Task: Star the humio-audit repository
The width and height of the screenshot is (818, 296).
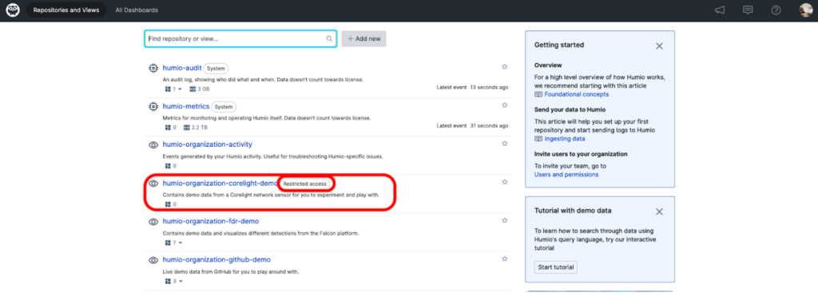Action: click(x=505, y=67)
